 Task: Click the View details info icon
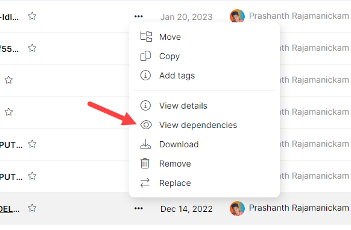click(x=145, y=106)
